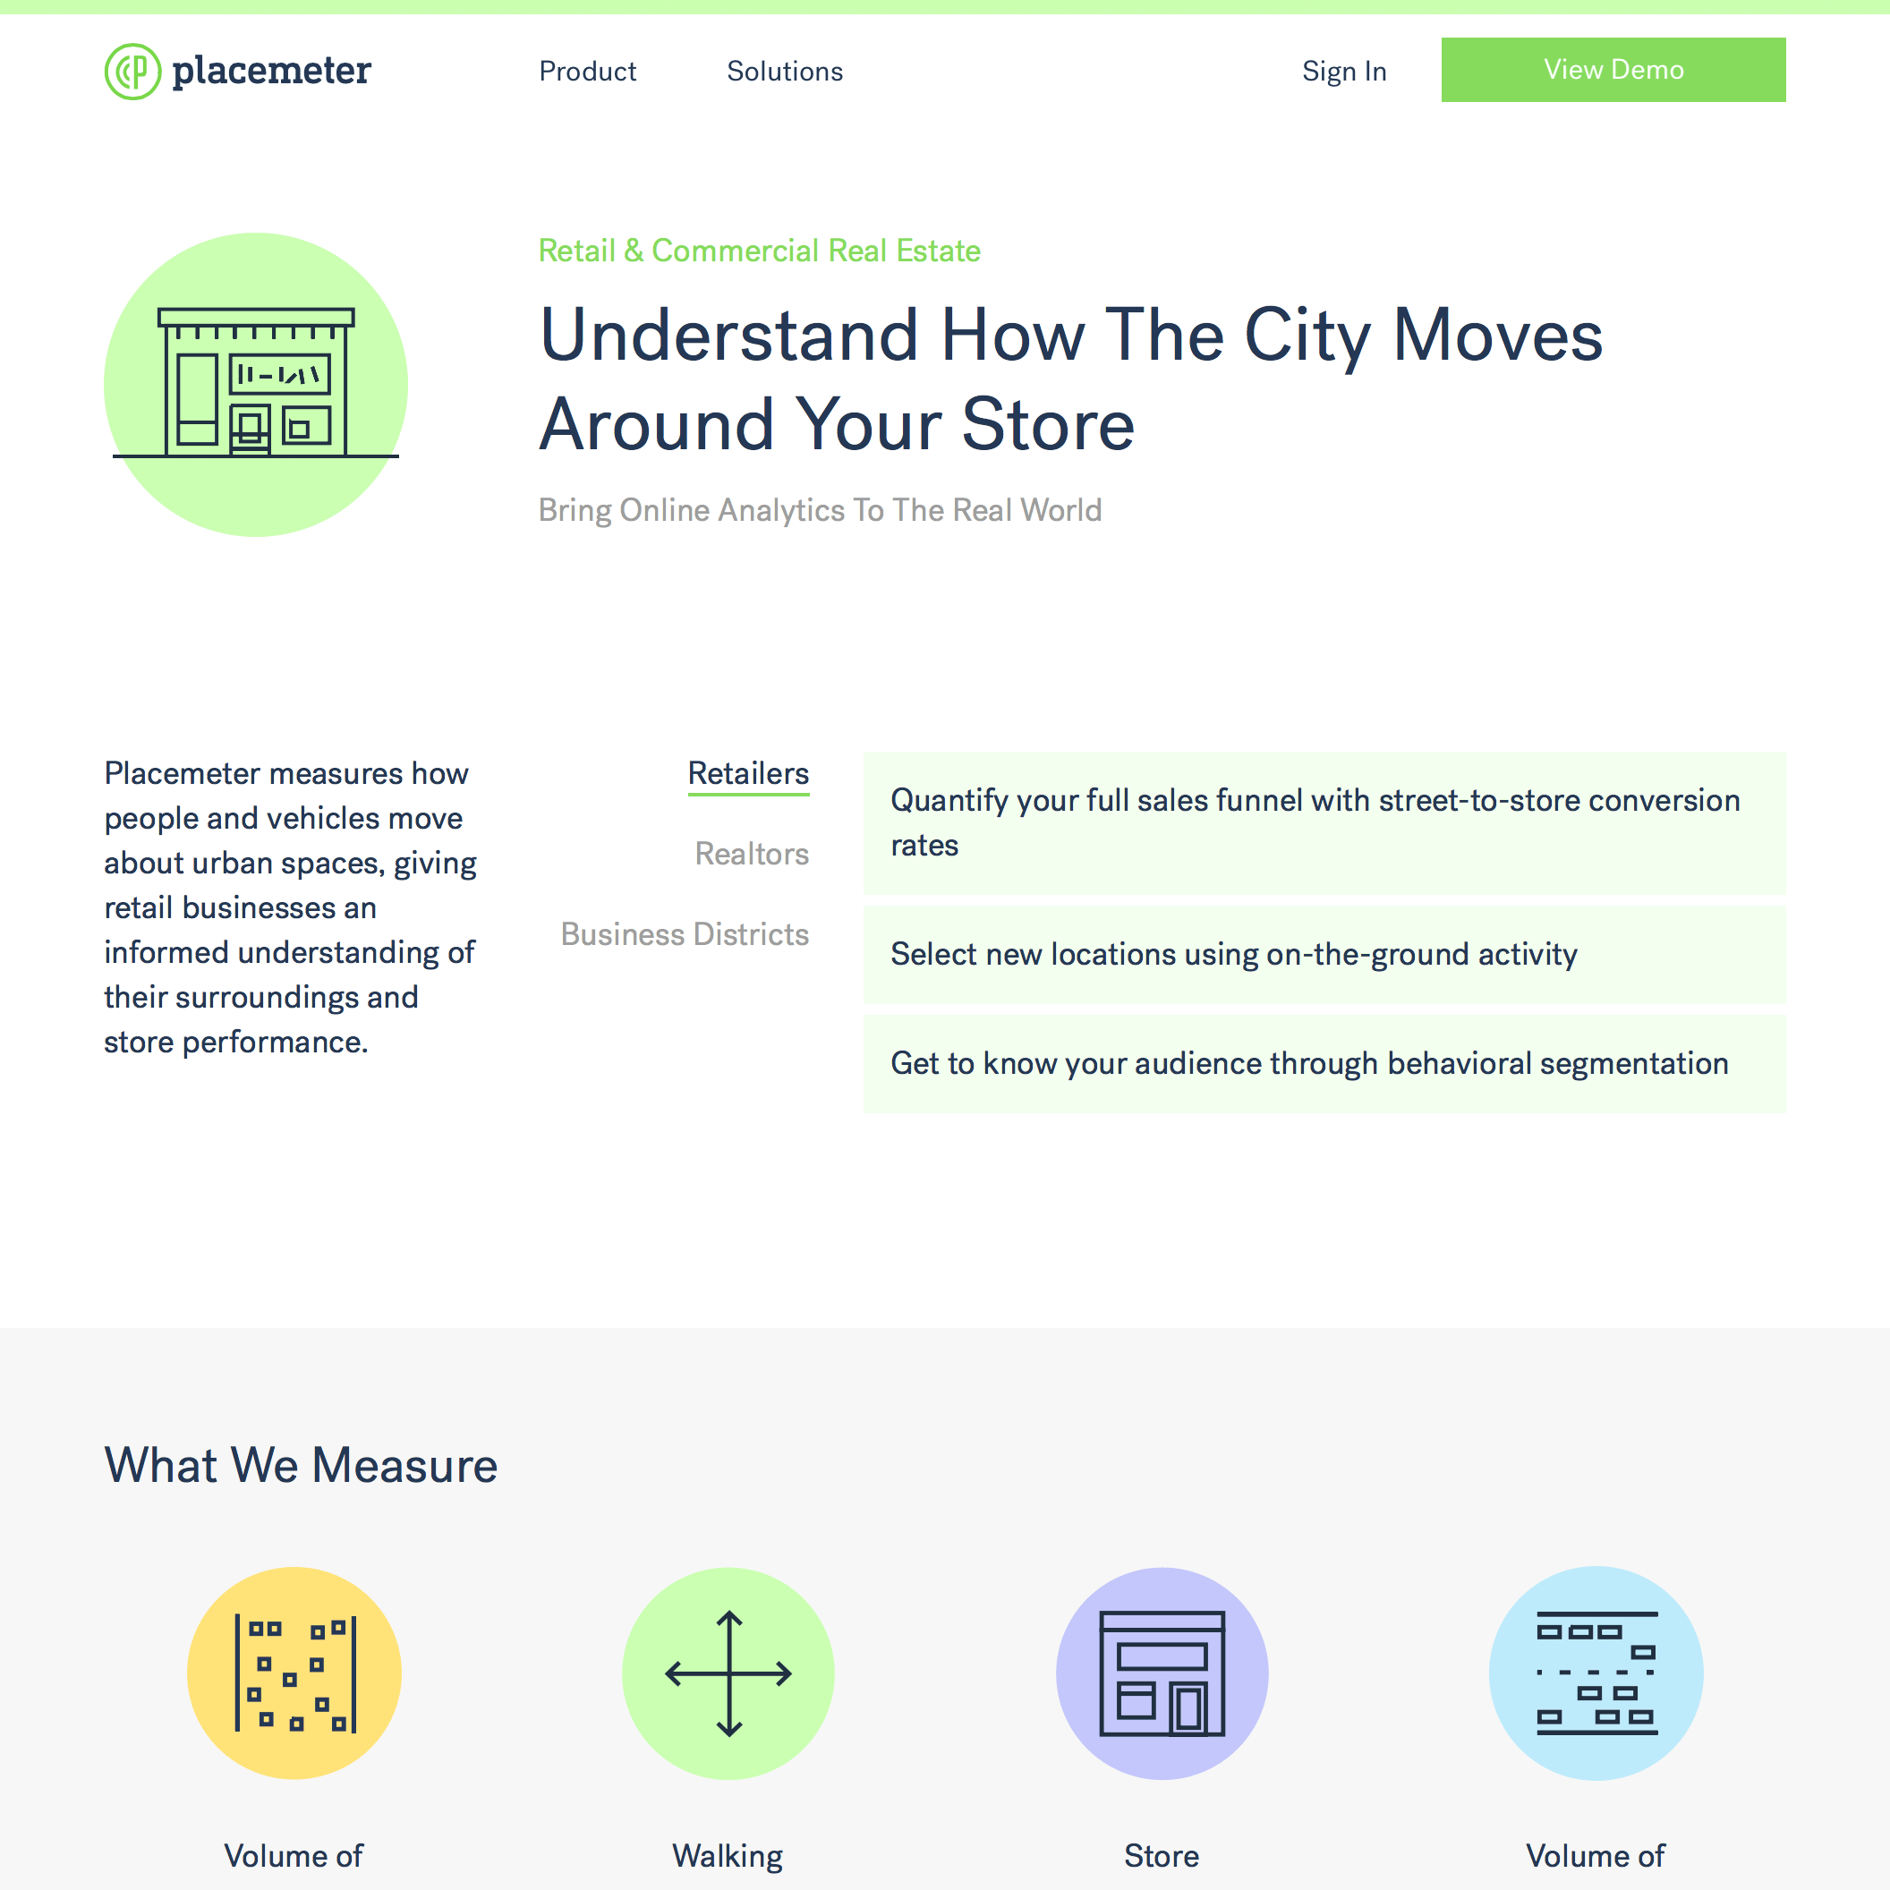
Task: Expand street-to-store conversion rates item
Action: pos(1325,821)
